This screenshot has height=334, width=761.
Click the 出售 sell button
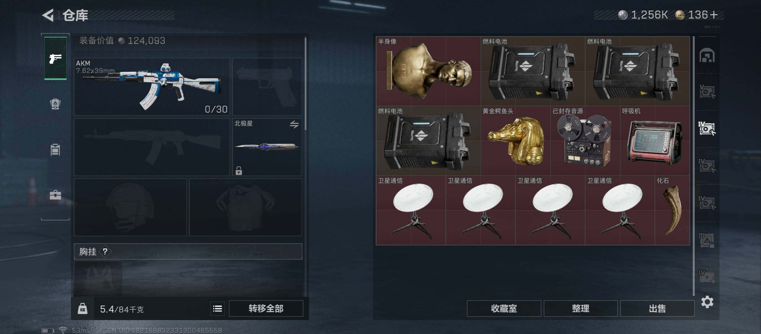657,308
